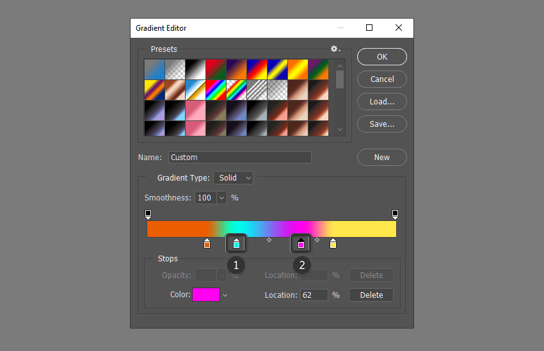Choose the red-to-green gradient preset
Viewport: 544px width, 351px height.
pyautogui.click(x=216, y=69)
